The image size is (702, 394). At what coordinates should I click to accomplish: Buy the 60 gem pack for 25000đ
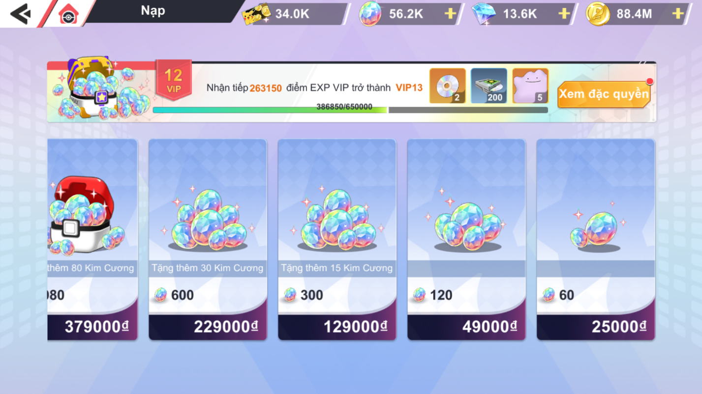coord(596,239)
